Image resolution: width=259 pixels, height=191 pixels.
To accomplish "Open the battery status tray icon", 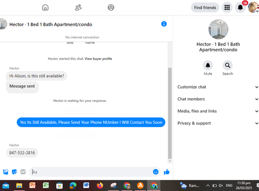I will click(214, 186).
